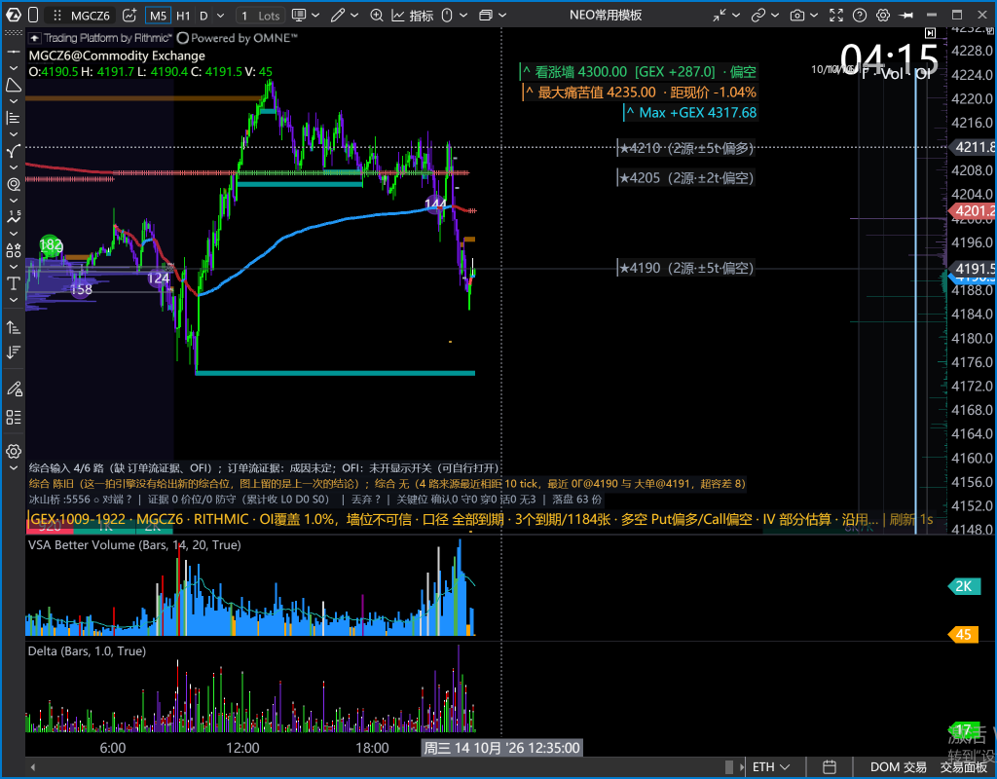Select the spiral Fibonacci tool

(x=14, y=184)
